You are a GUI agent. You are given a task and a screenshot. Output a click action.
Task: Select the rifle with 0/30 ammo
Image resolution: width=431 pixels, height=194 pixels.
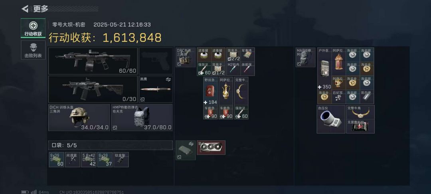coord(93,89)
